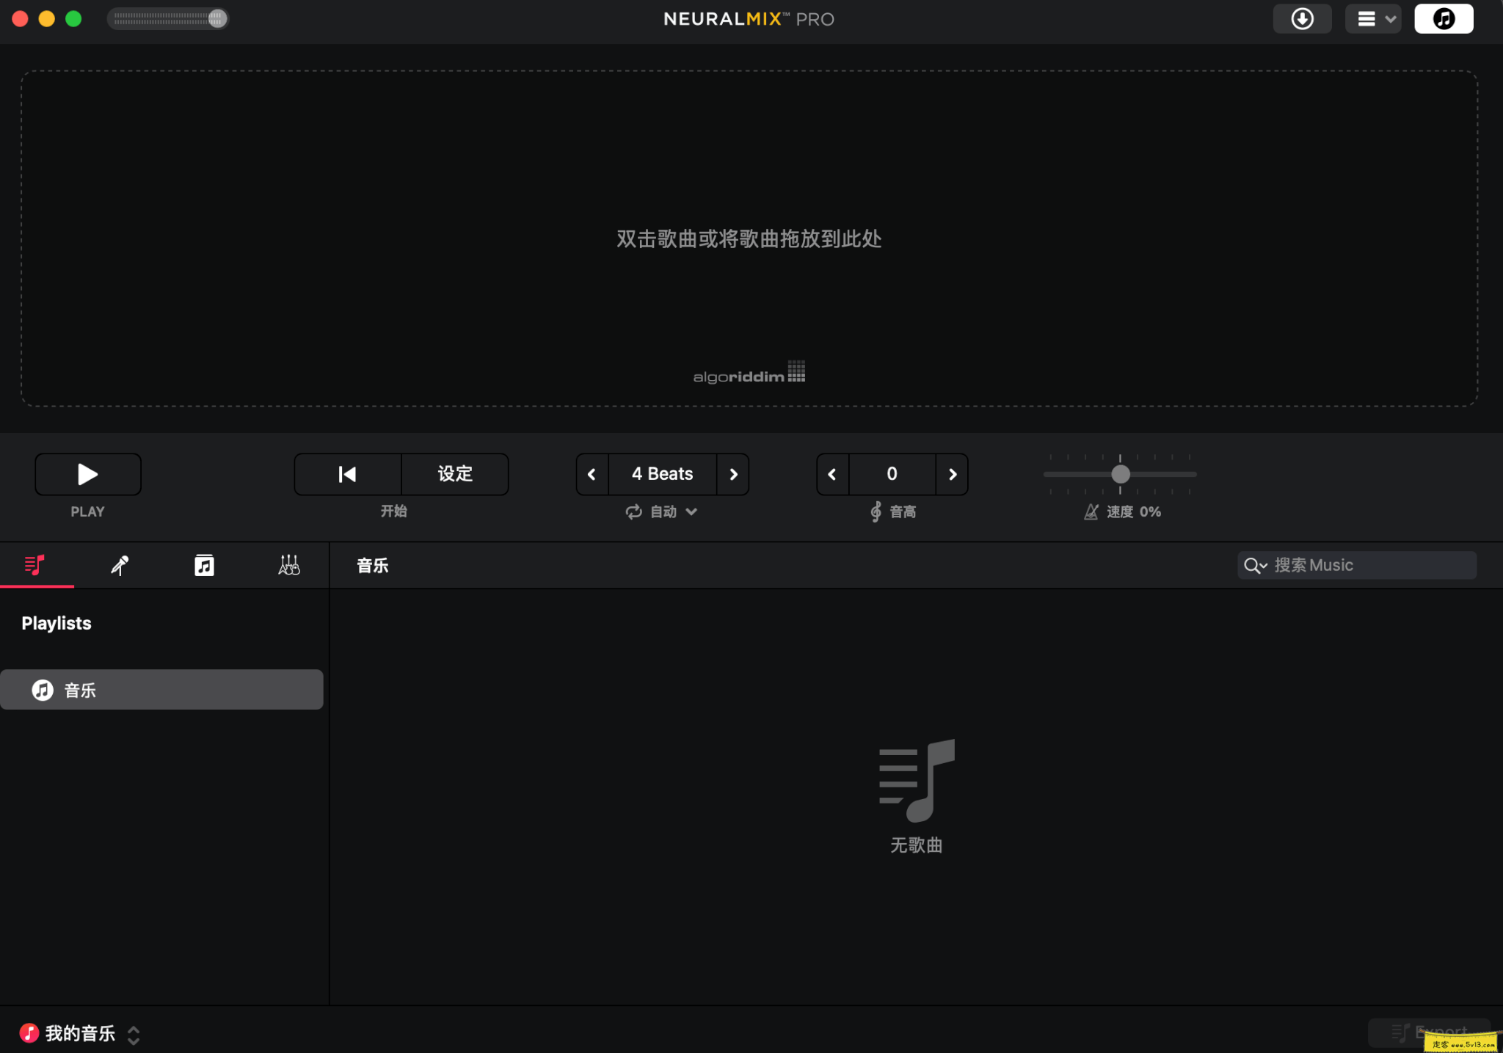Click the metronome tempo icon
The image size is (1503, 1053).
click(1091, 511)
